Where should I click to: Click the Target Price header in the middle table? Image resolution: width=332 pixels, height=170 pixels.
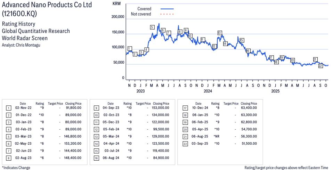pos(143,104)
